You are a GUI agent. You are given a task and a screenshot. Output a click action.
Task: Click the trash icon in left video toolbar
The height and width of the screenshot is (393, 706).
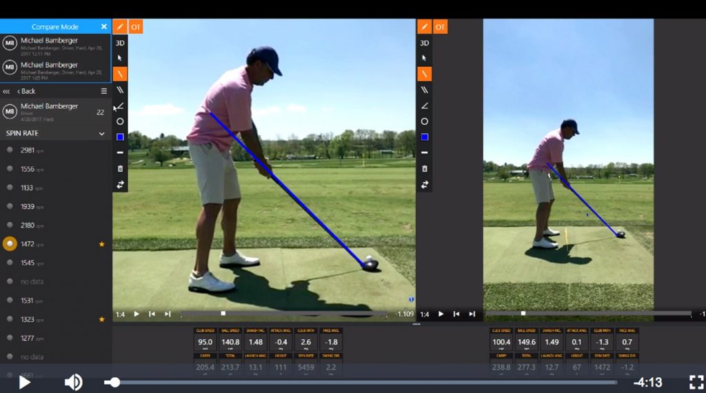coord(120,168)
